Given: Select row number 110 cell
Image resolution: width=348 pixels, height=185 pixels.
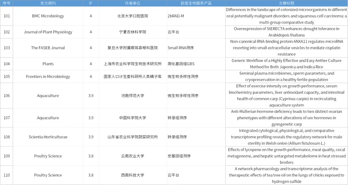Looking at the screenshot, I should [x=6, y=175].
